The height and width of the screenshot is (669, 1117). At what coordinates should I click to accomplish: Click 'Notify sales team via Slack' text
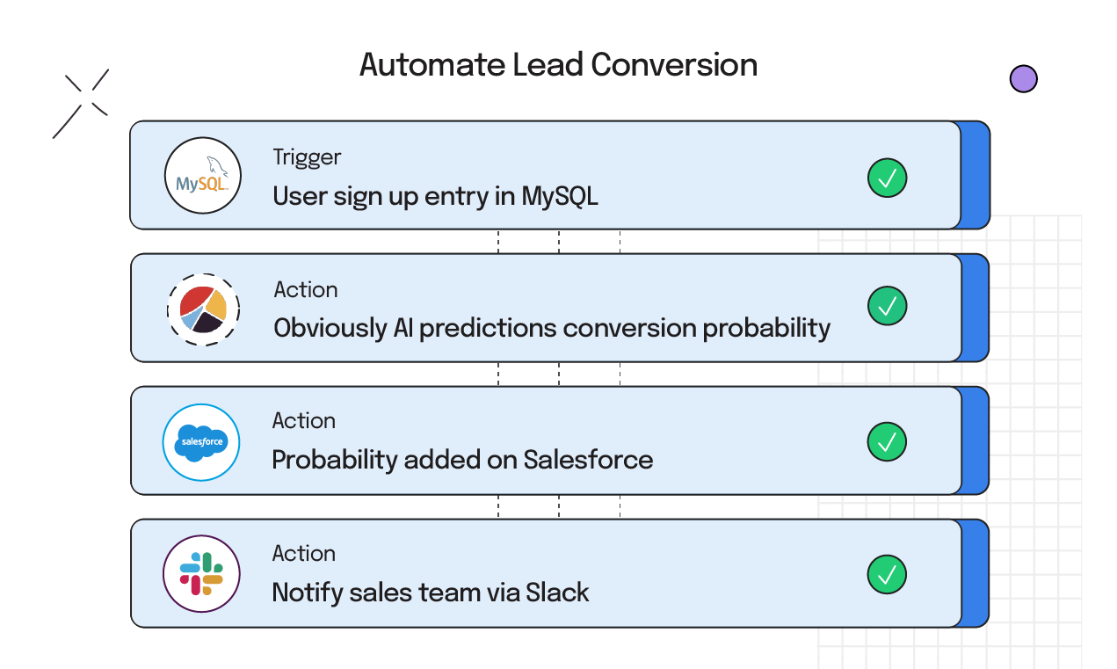click(431, 593)
